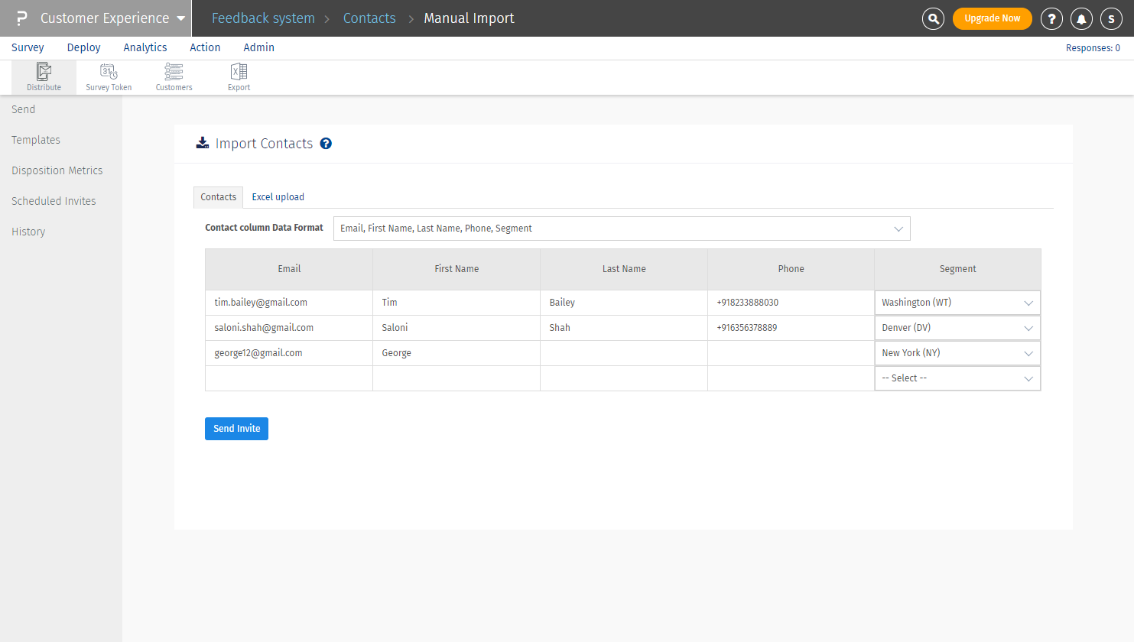Open the Washington (WT) segment dropdown
Image resolution: width=1134 pixels, height=642 pixels.
click(957, 303)
